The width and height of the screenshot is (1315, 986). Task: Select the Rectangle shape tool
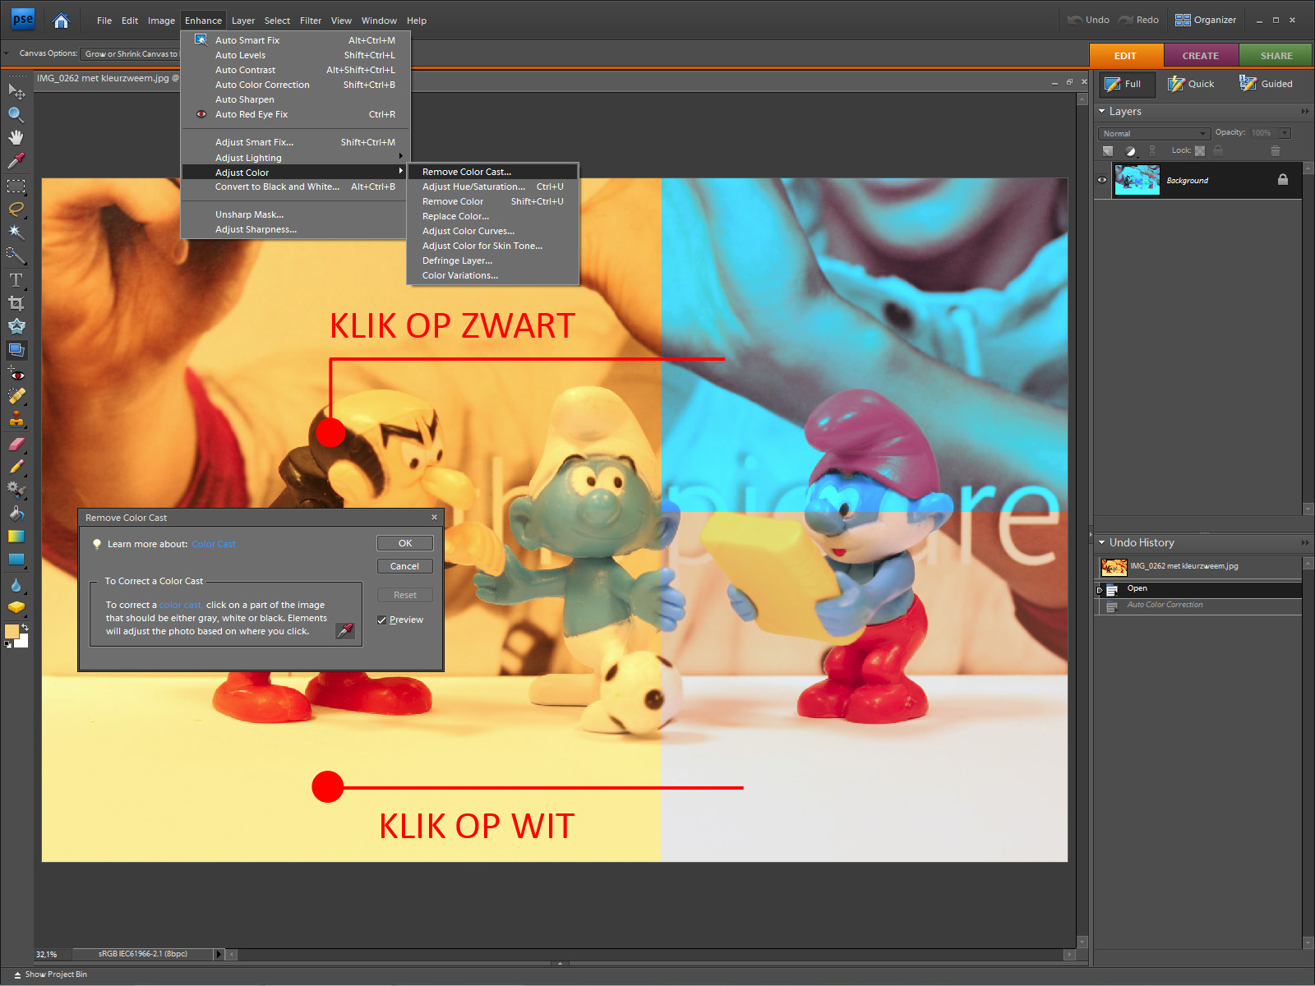[16, 560]
